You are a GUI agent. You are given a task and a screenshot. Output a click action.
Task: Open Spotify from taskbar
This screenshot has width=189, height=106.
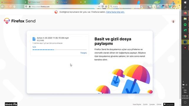click(185, 25)
